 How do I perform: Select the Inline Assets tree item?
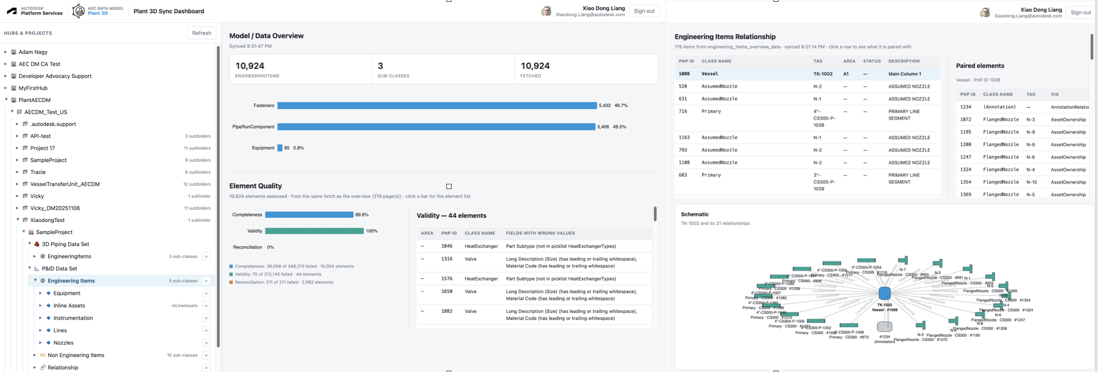point(69,305)
